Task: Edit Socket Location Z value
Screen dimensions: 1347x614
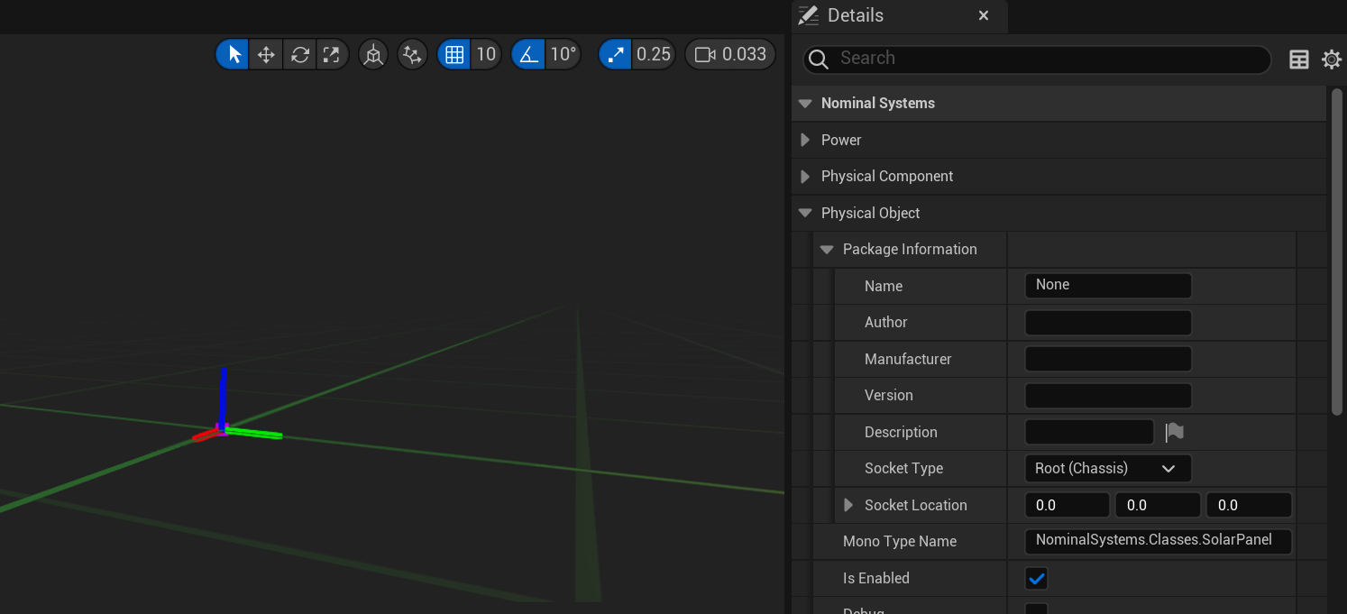Action: [1250, 505]
